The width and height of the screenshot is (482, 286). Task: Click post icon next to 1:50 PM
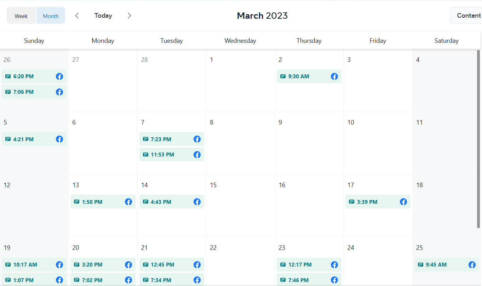76,202
